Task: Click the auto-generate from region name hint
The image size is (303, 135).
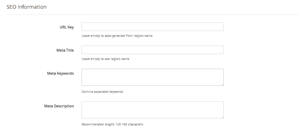Action: point(117,36)
